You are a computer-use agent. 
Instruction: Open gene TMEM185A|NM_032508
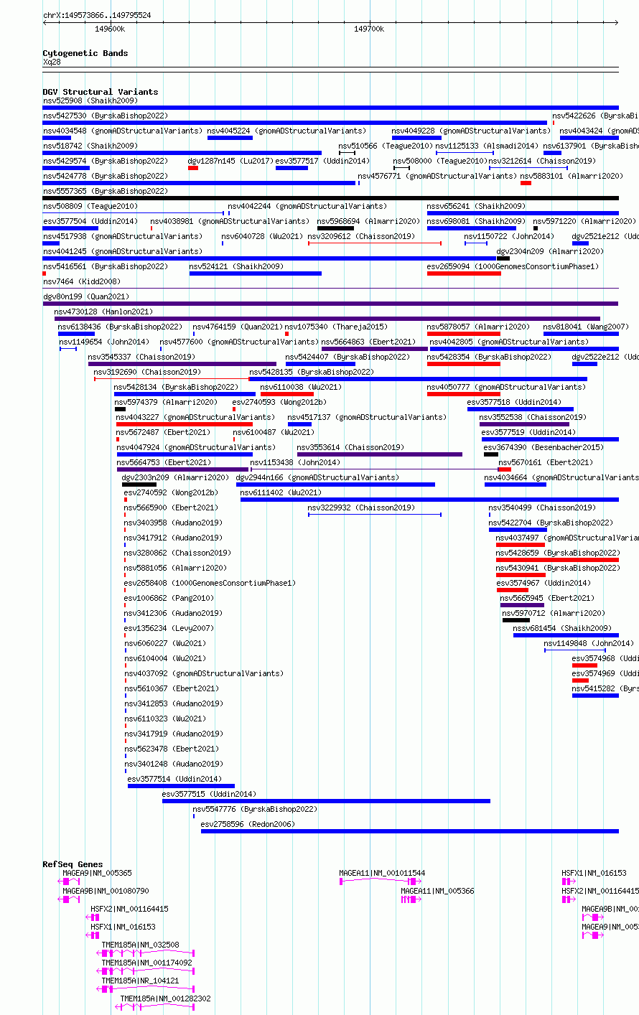click(x=141, y=945)
